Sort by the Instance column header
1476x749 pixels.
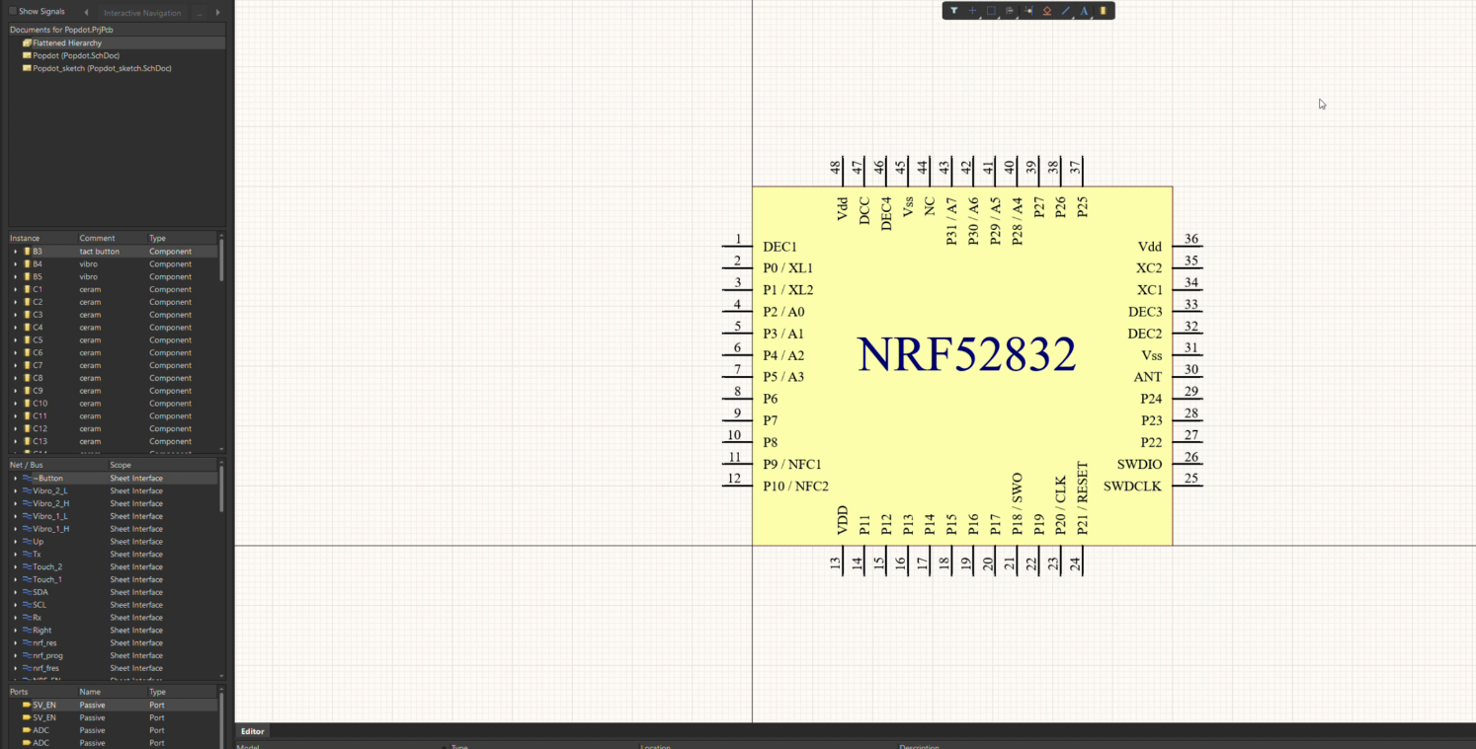coord(42,238)
